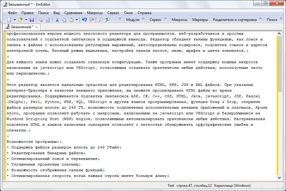Click the Find magnifier icon
Viewport: 286px width, 191px height.
tap(101, 20)
